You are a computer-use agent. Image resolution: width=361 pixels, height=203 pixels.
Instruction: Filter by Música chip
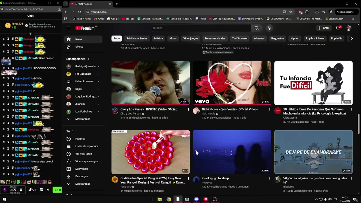point(159,38)
